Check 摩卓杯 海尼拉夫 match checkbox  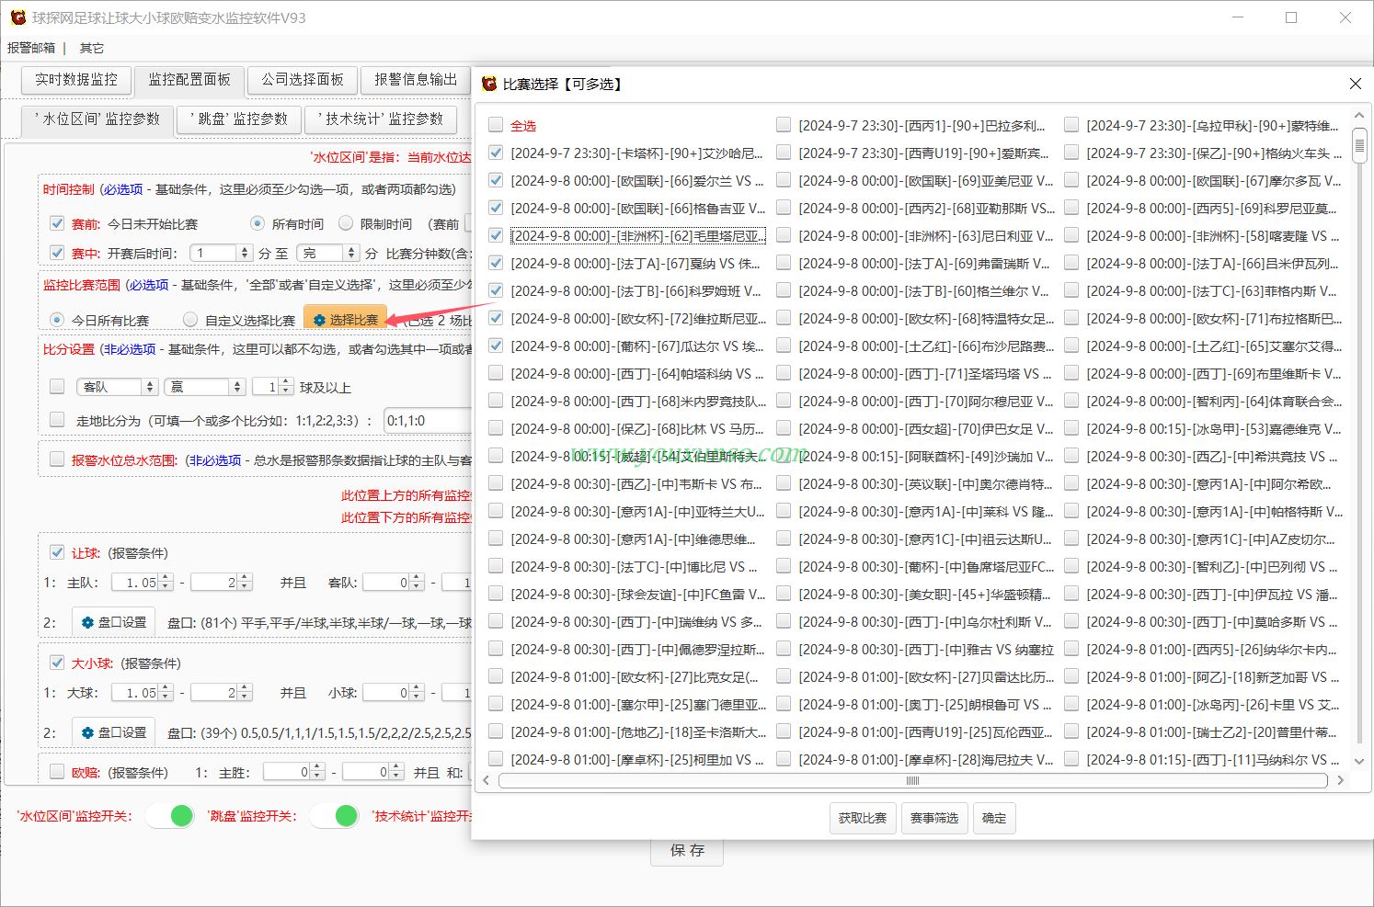point(784,759)
